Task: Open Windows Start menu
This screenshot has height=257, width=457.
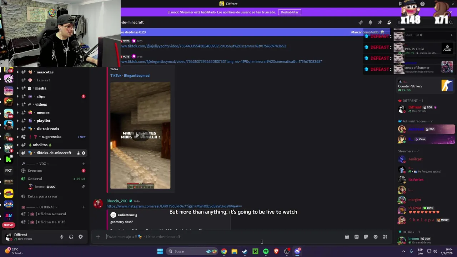Action: tap(160, 251)
